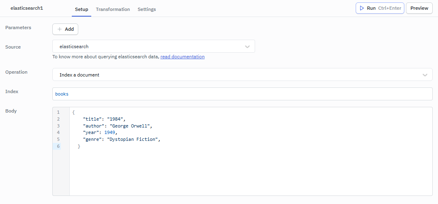Open the read documentation link
The height and width of the screenshot is (204, 438).
coord(182,57)
